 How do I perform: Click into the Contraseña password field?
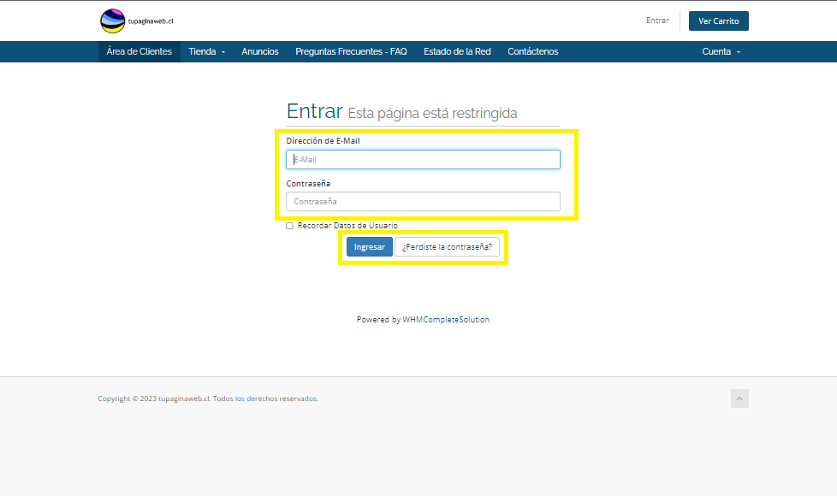(423, 202)
